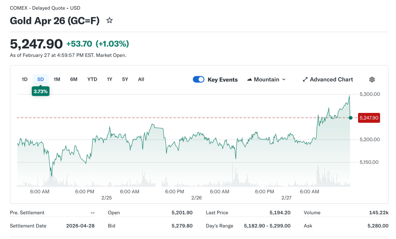Toggle the Key Events switch

199,79
